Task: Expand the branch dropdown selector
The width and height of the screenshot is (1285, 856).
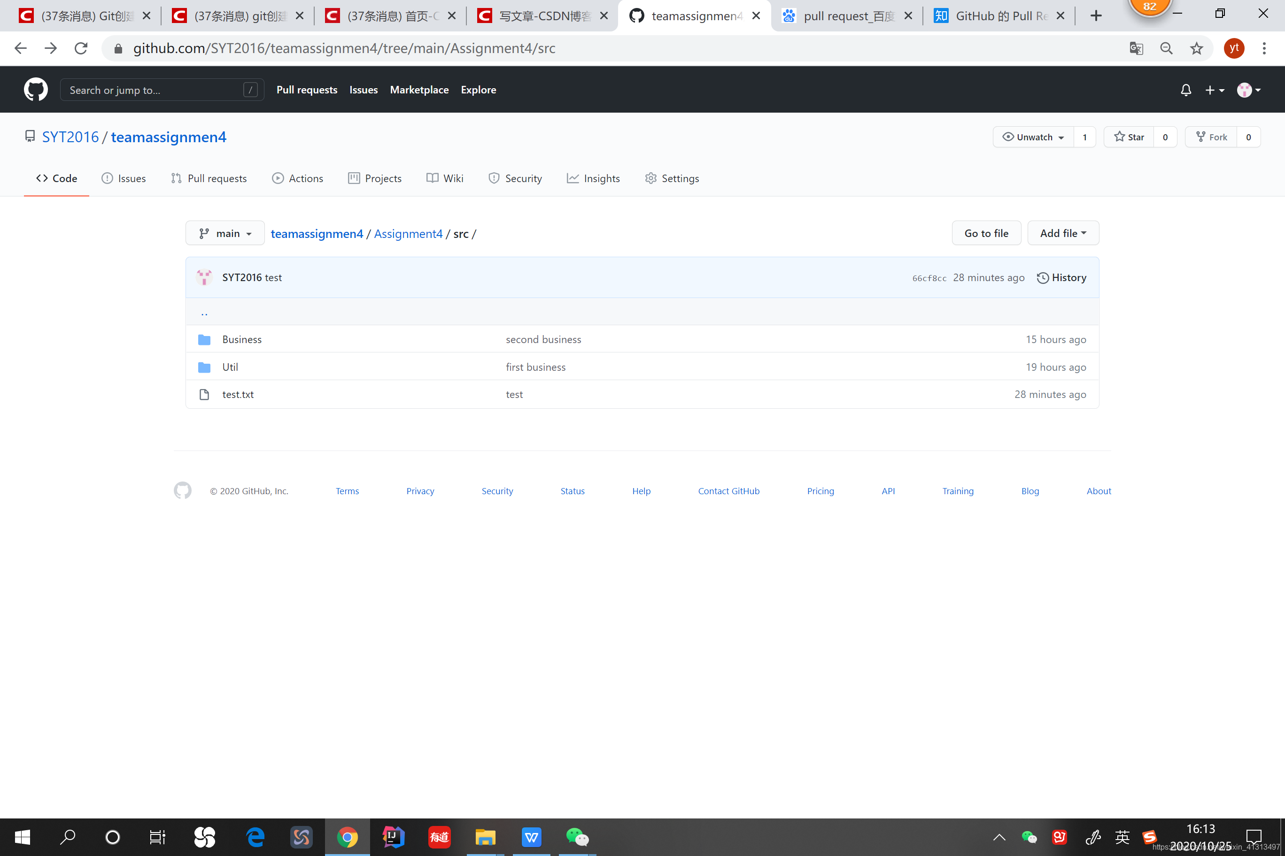Action: (223, 232)
